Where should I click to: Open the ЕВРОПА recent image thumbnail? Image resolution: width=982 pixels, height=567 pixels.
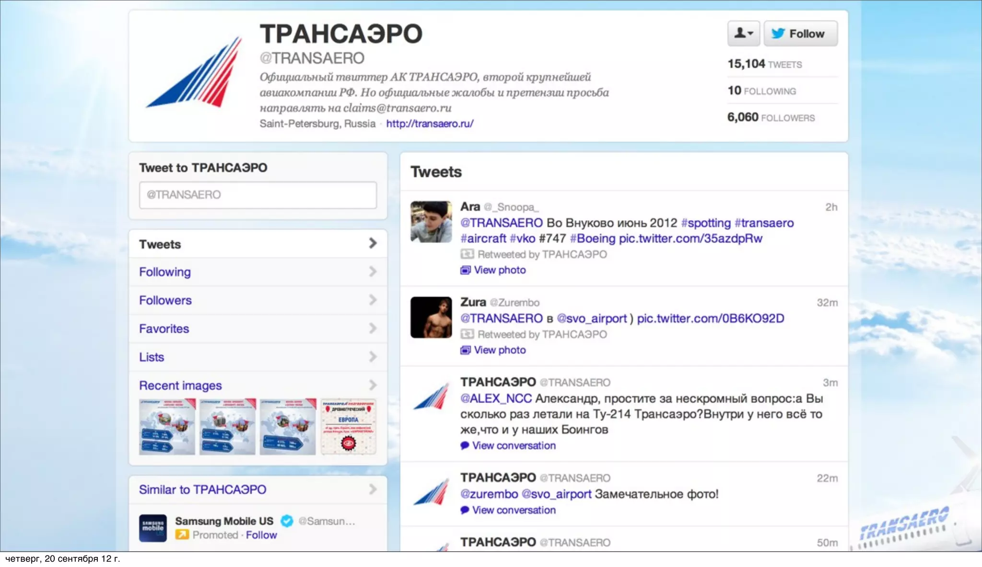(x=349, y=427)
